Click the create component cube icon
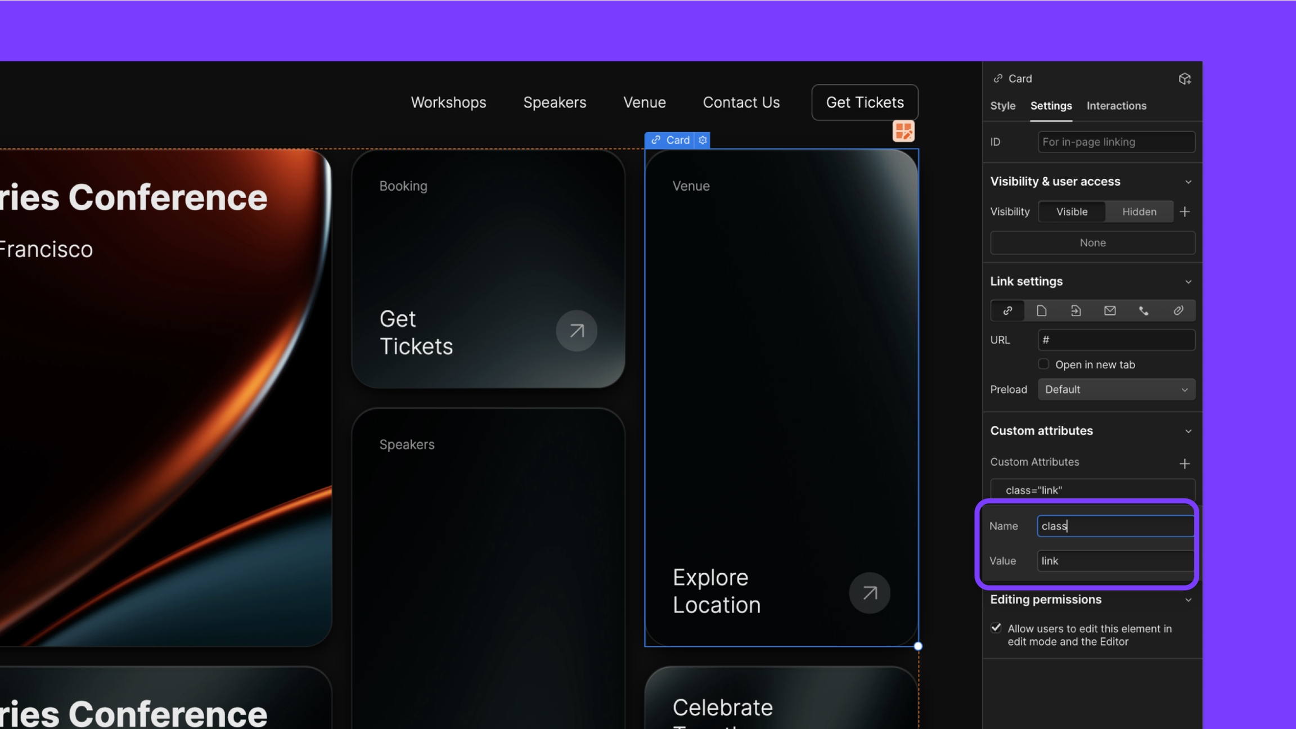The height and width of the screenshot is (729, 1296). click(1185, 79)
